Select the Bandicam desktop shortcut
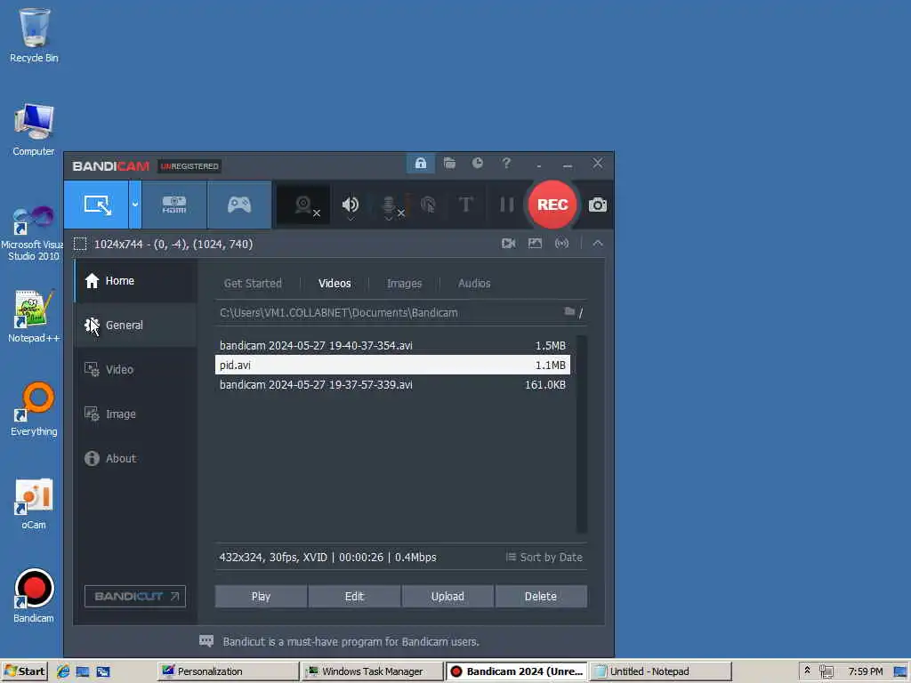This screenshot has height=683, width=911. click(34, 597)
